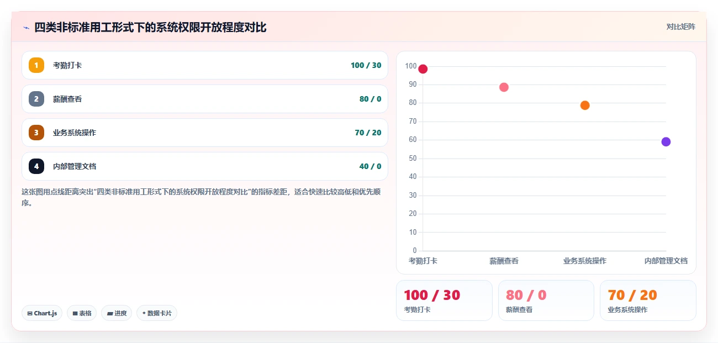Click the 100 y-axis tick label
718x343 pixels.
411,66
